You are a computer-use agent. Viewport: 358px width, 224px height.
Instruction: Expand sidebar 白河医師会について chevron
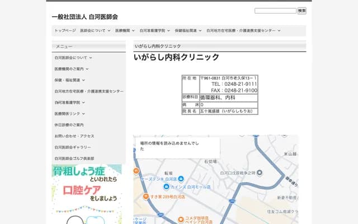(x=91, y=58)
